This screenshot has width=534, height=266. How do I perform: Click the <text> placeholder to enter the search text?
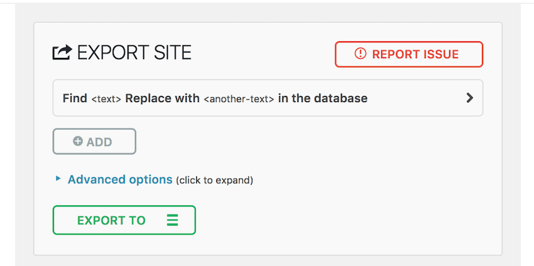tap(106, 99)
